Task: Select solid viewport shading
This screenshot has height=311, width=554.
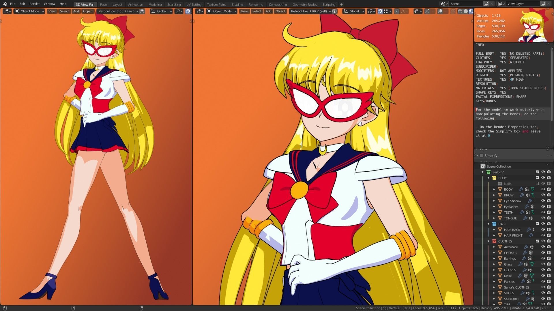Action: (x=465, y=11)
